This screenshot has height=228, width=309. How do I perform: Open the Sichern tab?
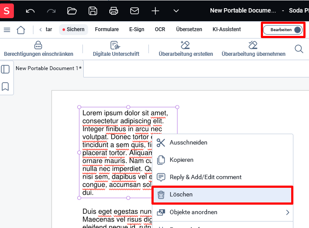coord(73,29)
